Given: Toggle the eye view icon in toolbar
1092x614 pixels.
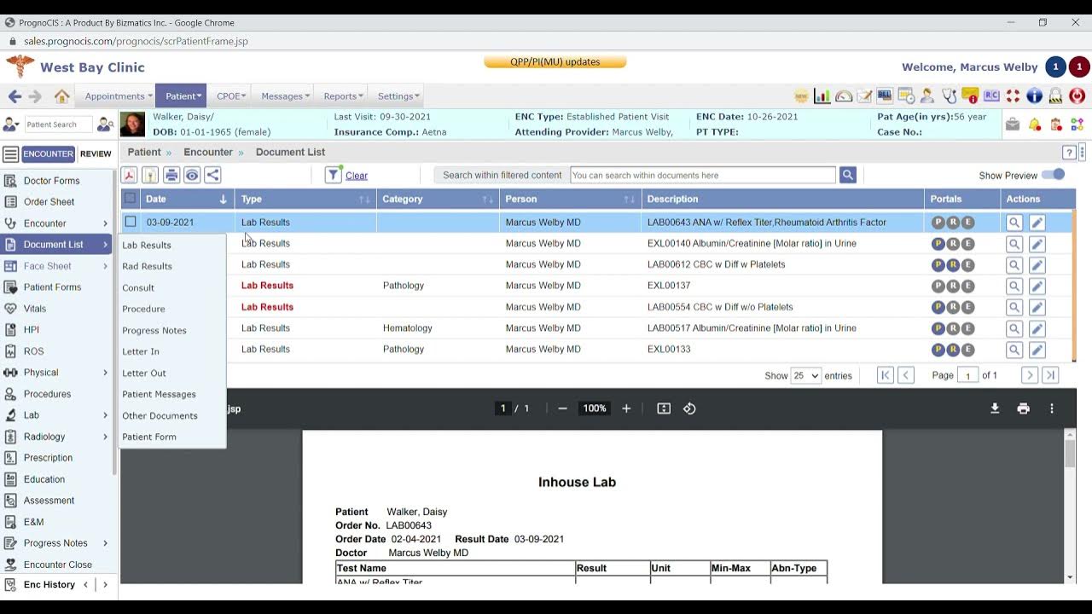Looking at the screenshot, I should coord(192,175).
